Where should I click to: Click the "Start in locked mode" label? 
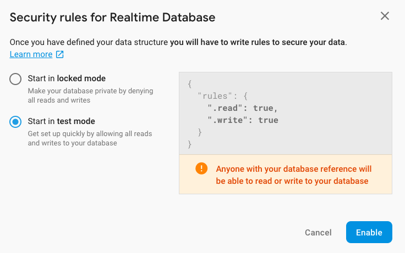tap(67, 78)
